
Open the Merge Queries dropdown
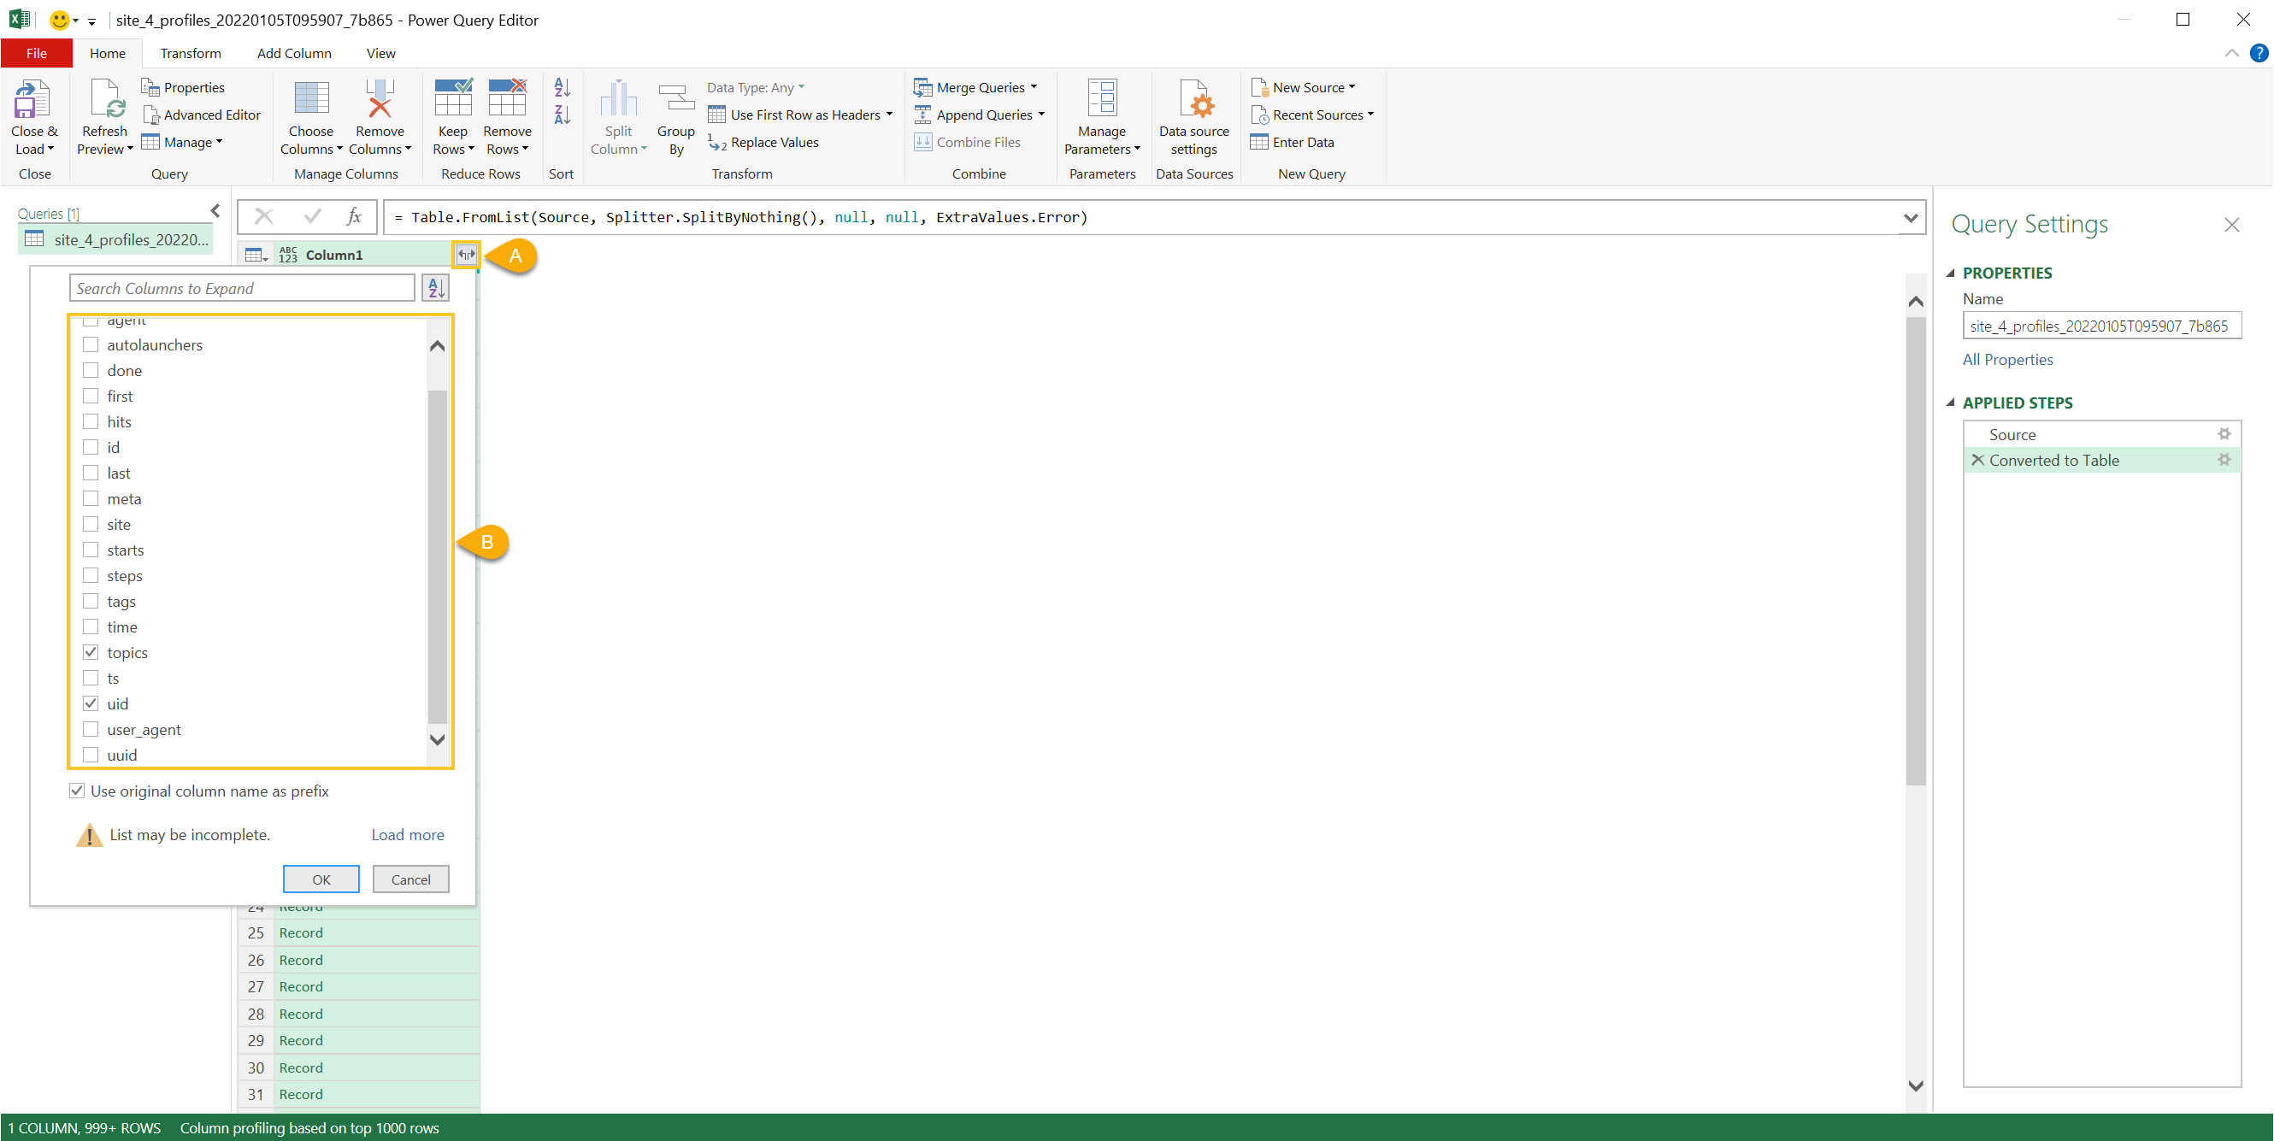(x=1034, y=87)
